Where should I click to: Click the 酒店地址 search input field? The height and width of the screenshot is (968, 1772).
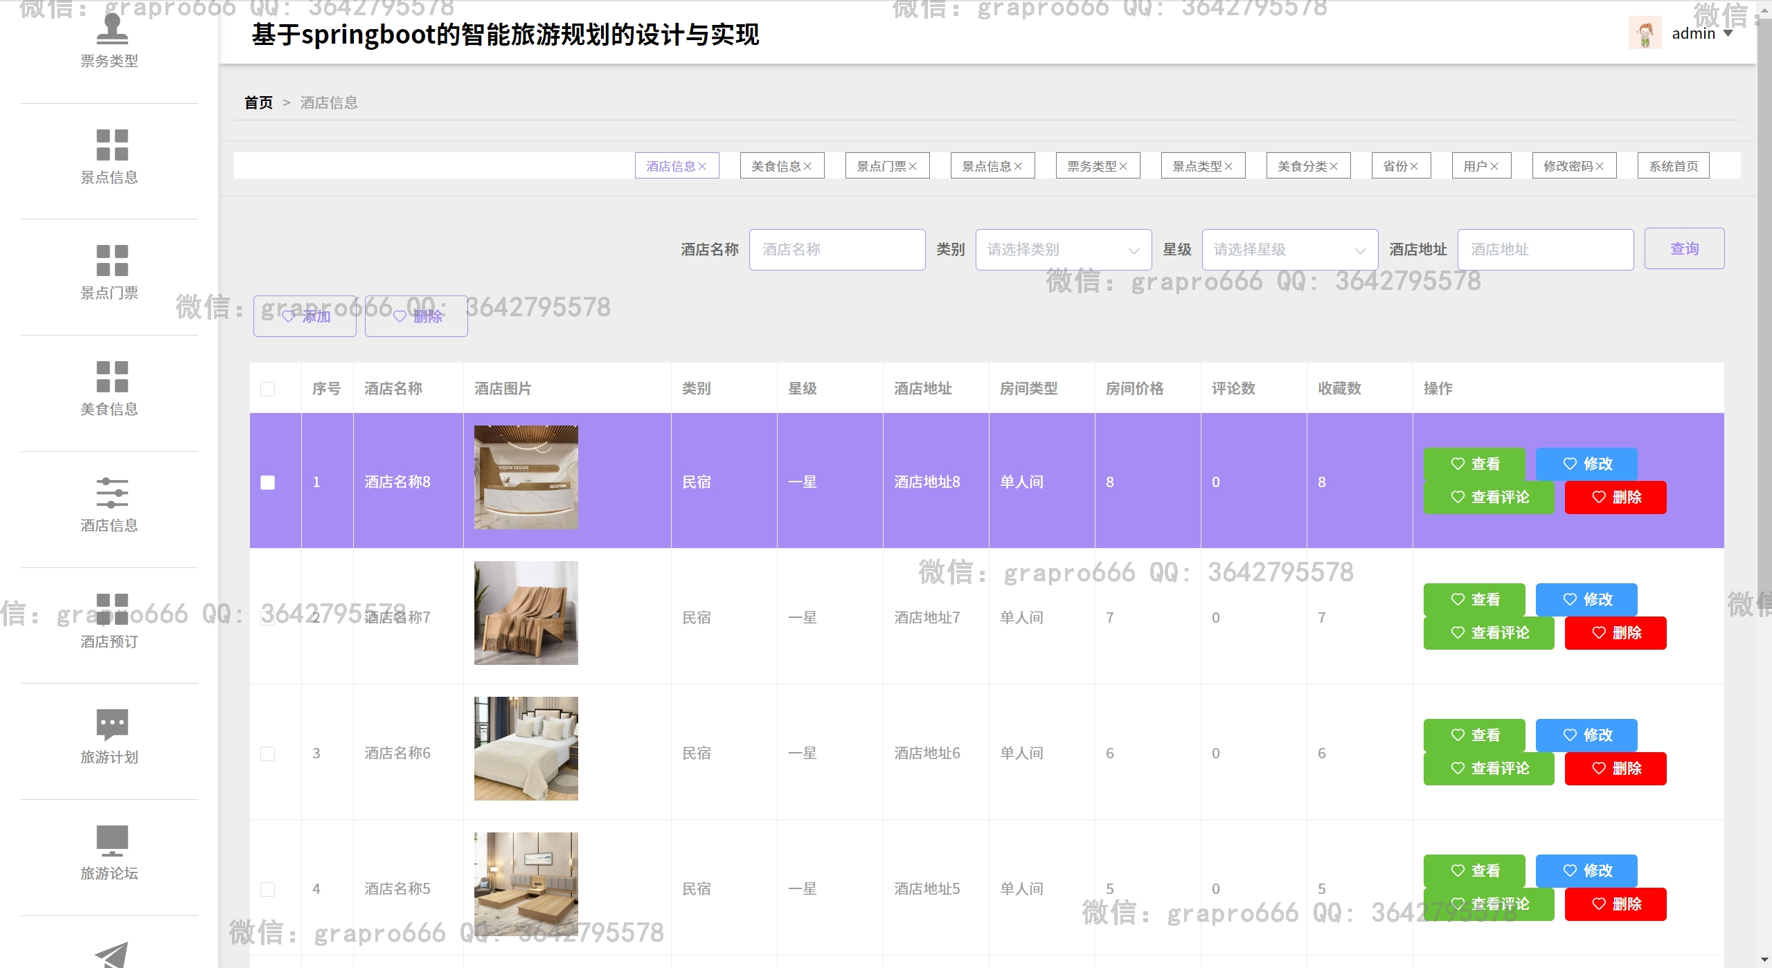1545,250
